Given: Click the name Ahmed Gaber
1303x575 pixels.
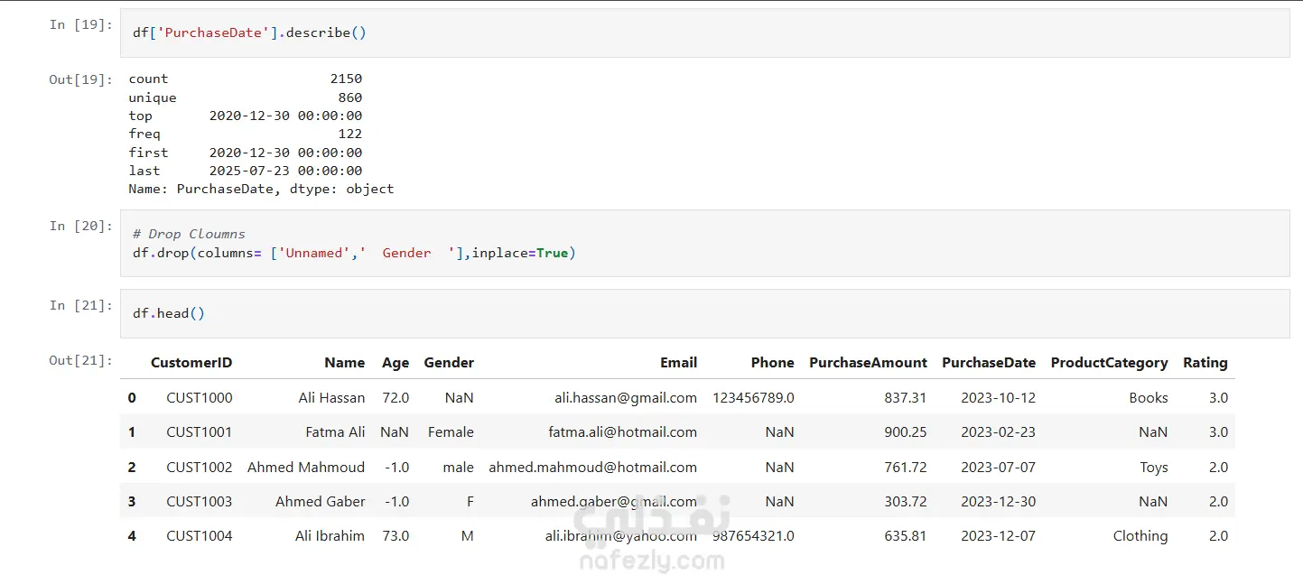Looking at the screenshot, I should click(x=321, y=502).
